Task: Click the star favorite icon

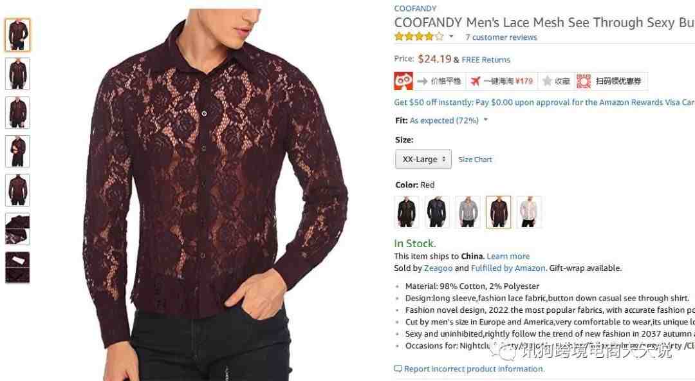Action: click(x=547, y=81)
